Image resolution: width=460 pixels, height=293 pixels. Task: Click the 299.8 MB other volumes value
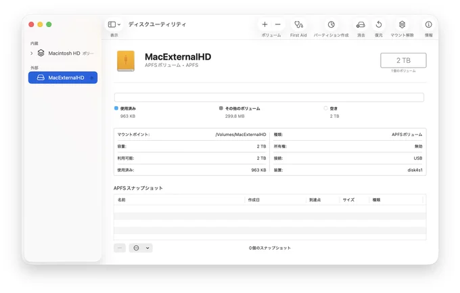click(x=235, y=116)
